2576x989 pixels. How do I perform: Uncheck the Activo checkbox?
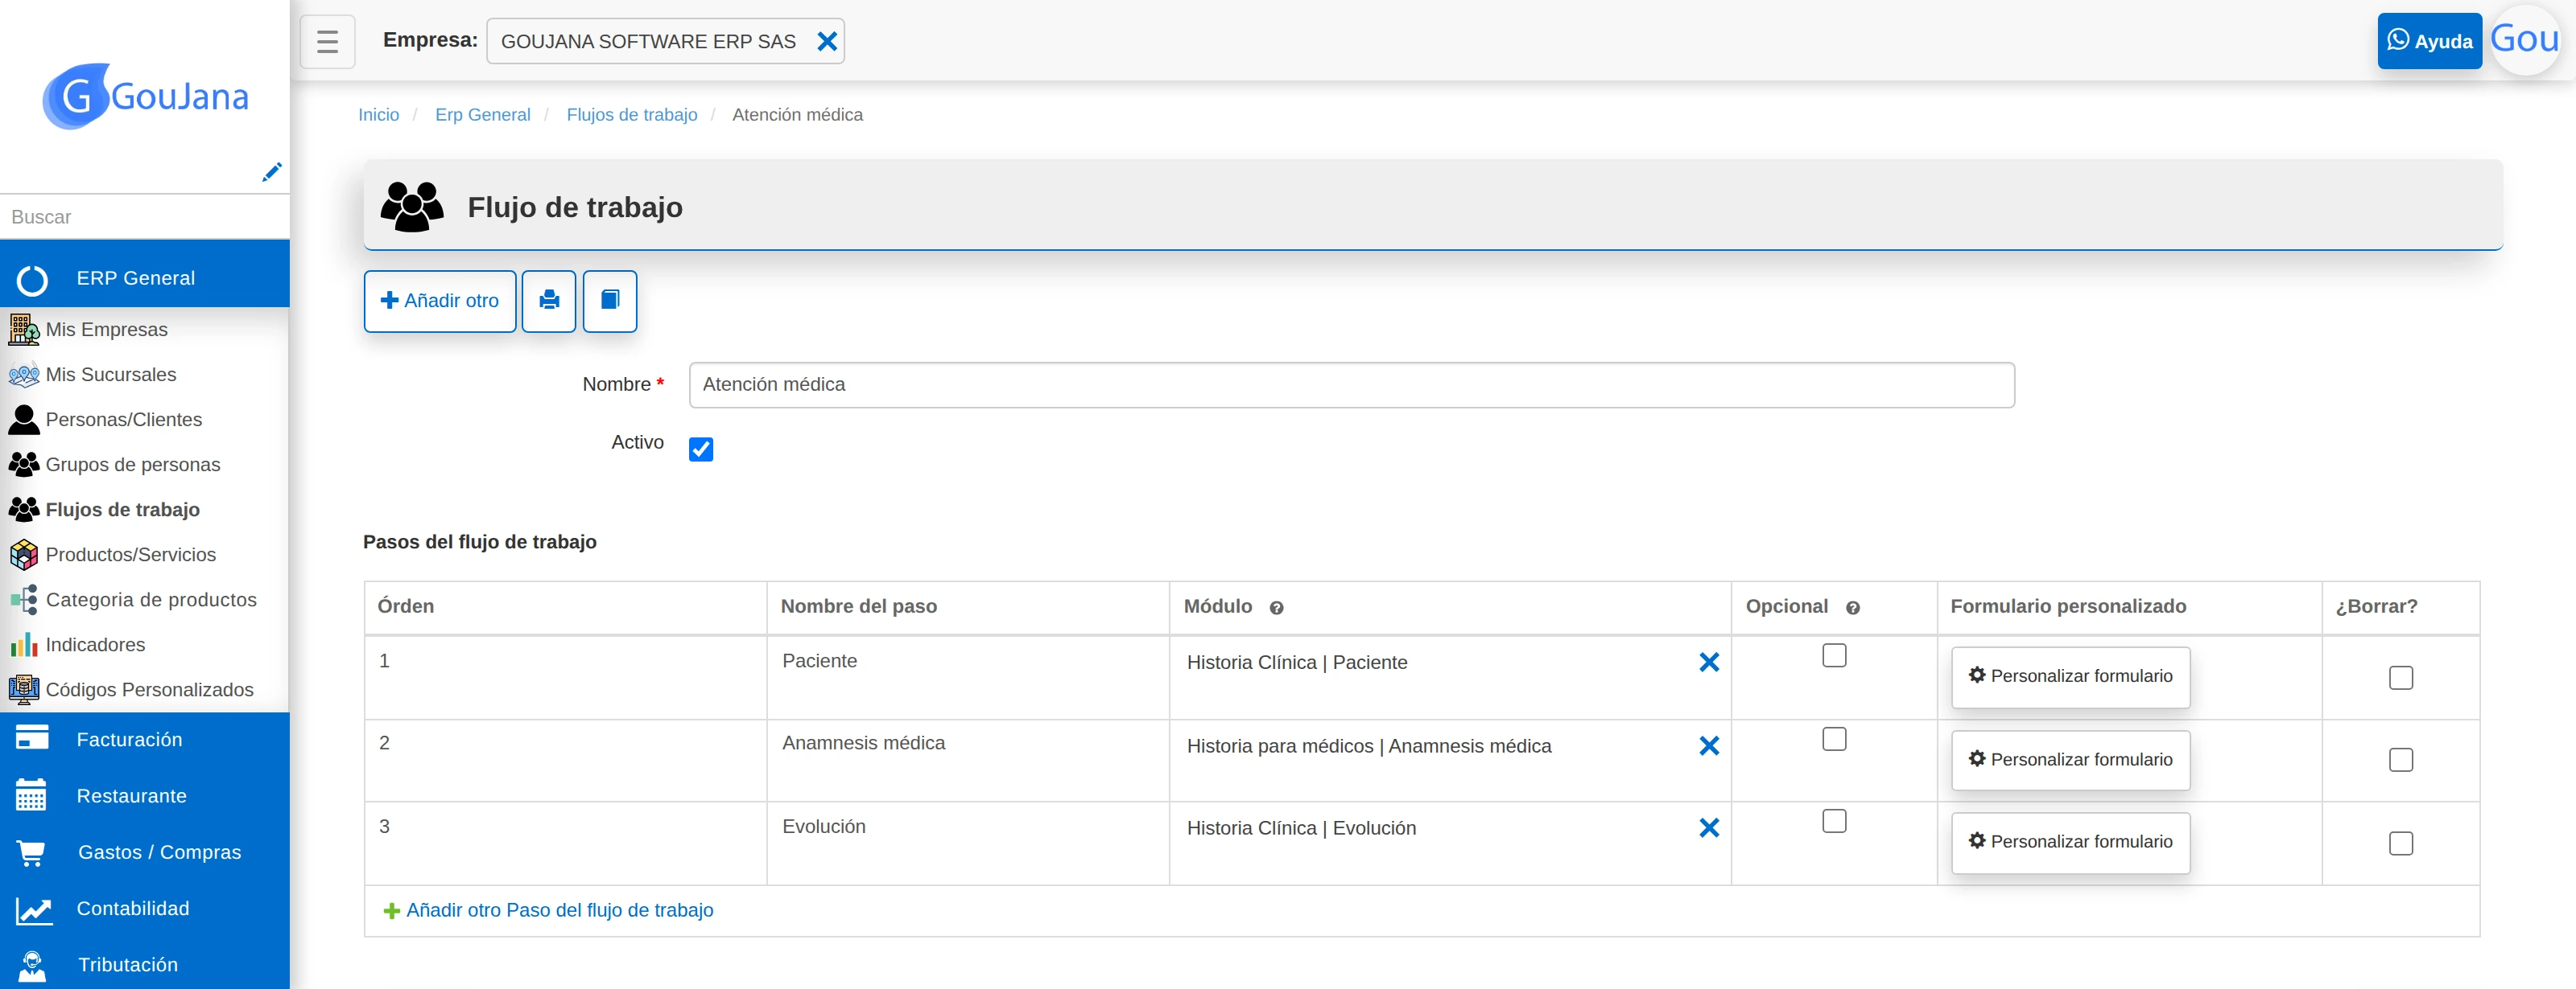[701, 449]
